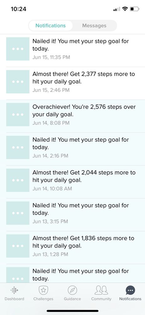
Task: Open the Community people icon
Action: pos(101,290)
